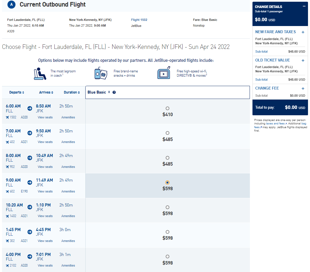Click the legroom seat icon
The width and height of the screenshot is (310, 272).
click(40, 74)
